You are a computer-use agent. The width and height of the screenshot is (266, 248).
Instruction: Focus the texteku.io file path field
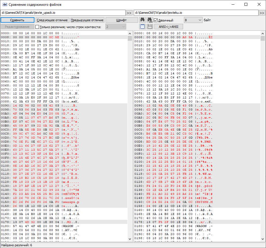[x=196, y=13]
